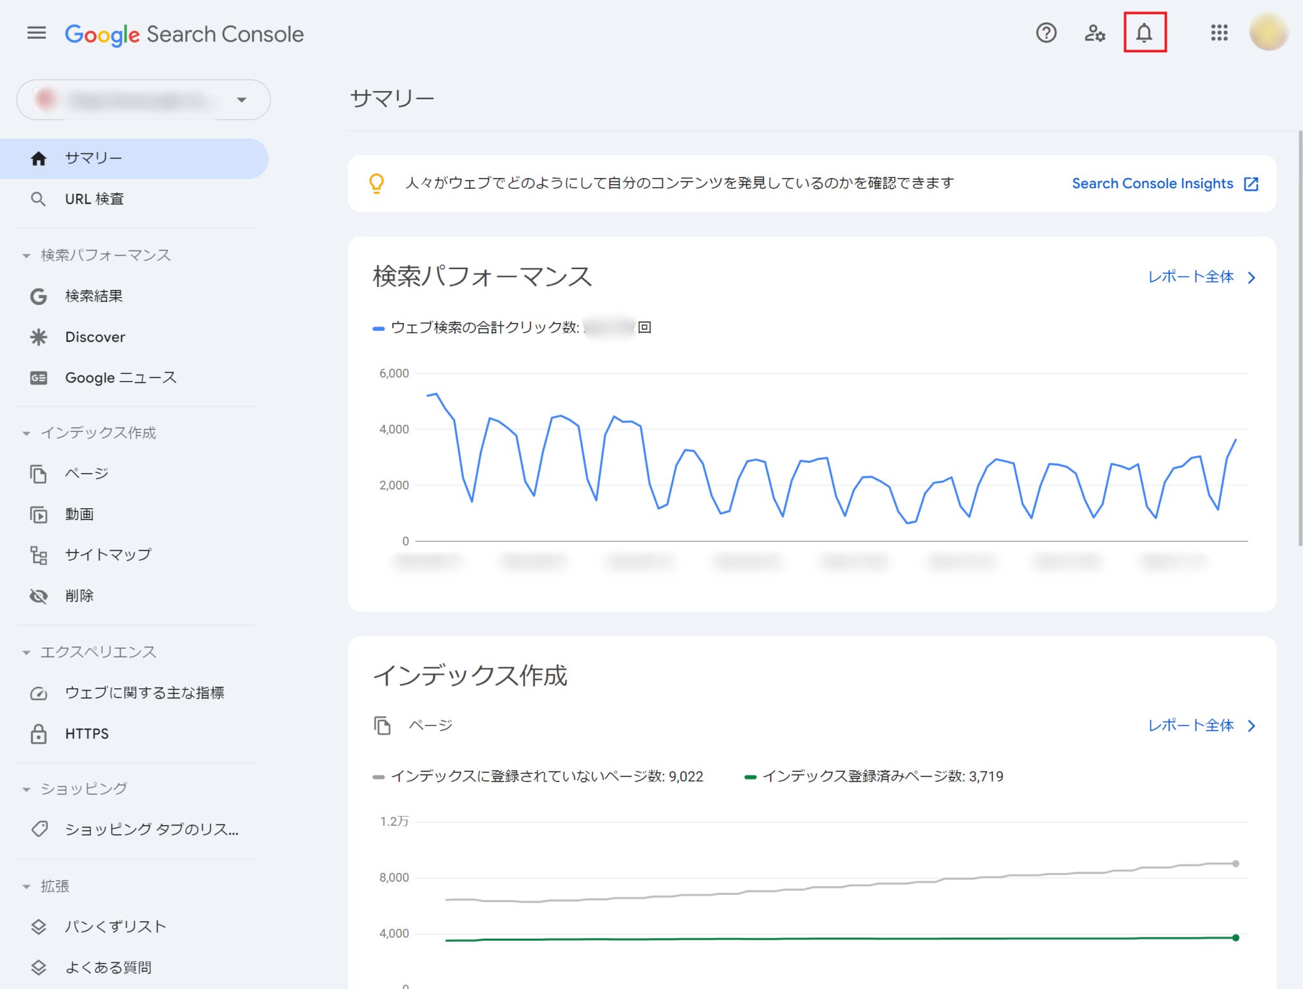
Task: Open the HTTPS lock icon report
Action: tap(39, 733)
